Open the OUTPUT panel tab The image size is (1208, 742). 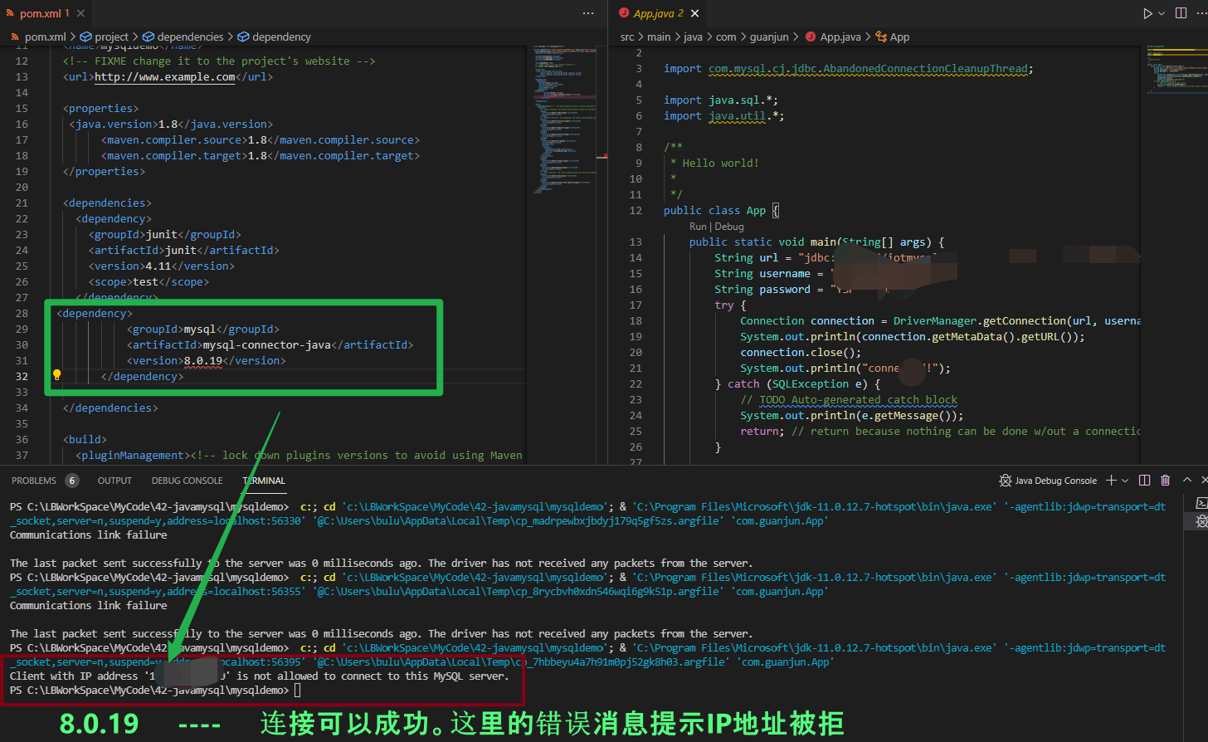click(x=114, y=481)
